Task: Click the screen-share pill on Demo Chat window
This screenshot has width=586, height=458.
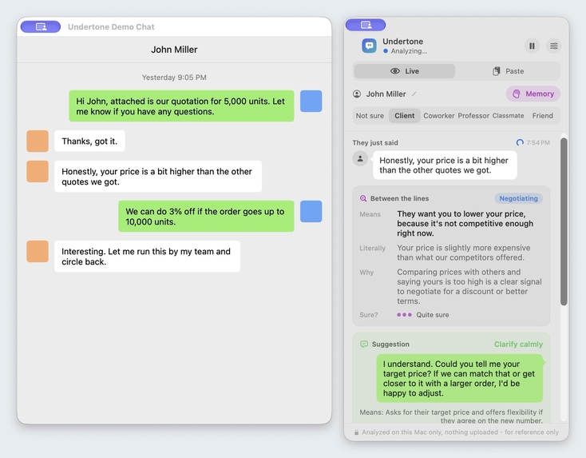Action: tap(41, 26)
